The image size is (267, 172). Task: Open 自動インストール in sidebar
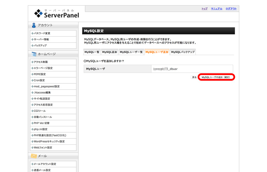[x=53, y=117]
